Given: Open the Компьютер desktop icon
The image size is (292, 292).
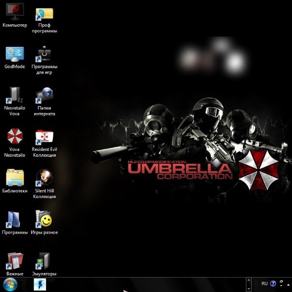Looking at the screenshot, I should (15, 16).
